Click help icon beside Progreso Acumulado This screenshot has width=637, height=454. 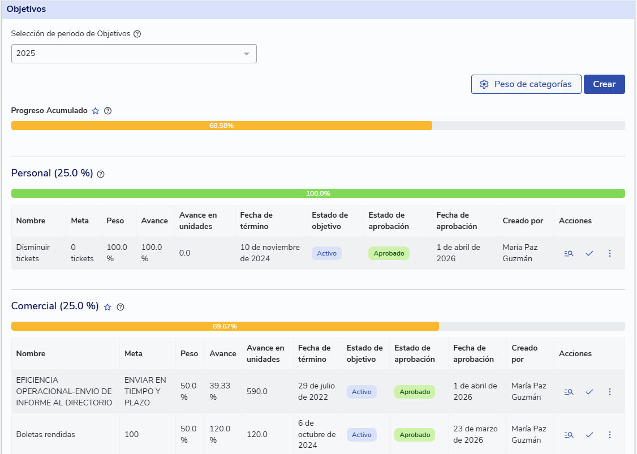coord(108,111)
